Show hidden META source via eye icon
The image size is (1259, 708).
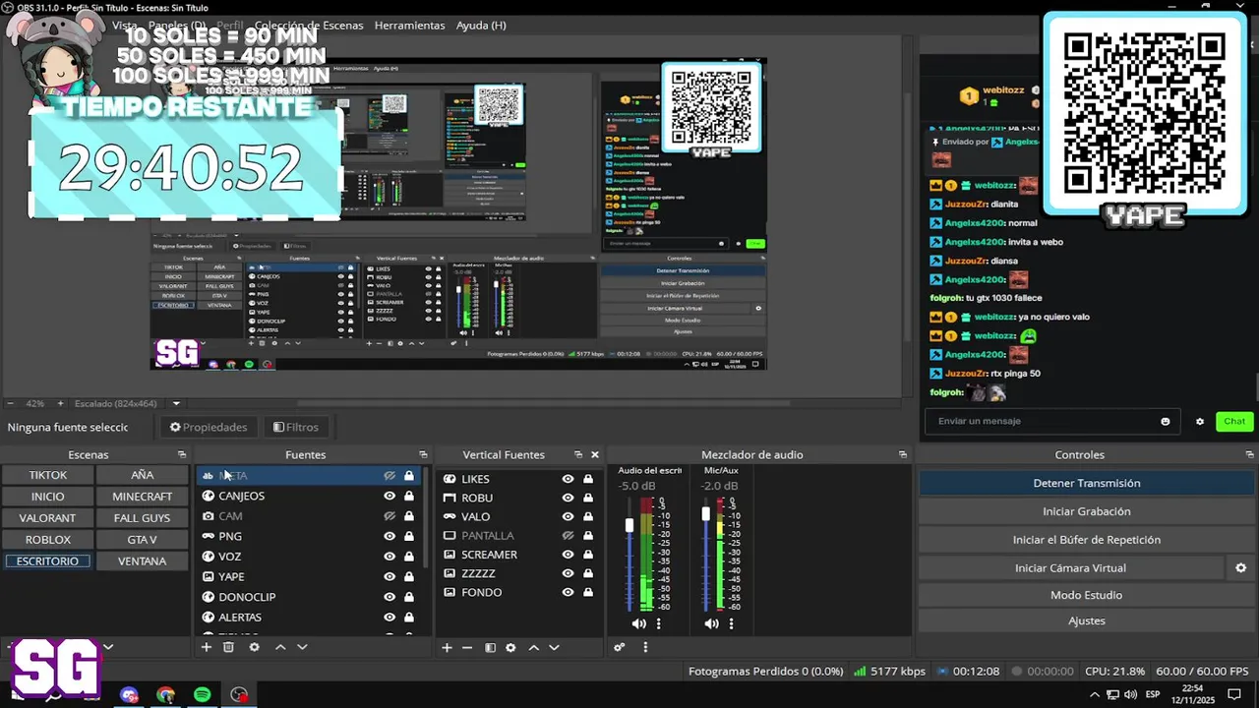[x=390, y=476]
